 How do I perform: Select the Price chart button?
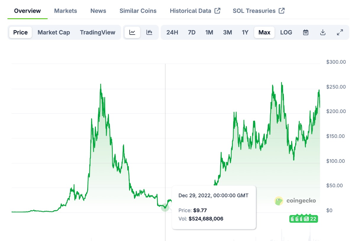coord(20,32)
